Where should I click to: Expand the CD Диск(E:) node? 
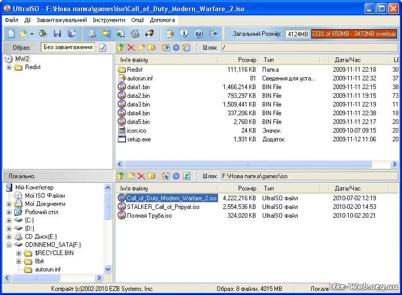[9, 237]
